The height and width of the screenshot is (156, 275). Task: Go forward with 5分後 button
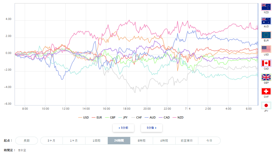pyautogui.click(x=152, y=128)
